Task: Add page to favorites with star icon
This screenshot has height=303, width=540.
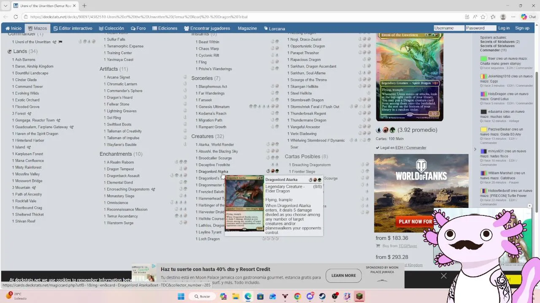Action: (483, 17)
